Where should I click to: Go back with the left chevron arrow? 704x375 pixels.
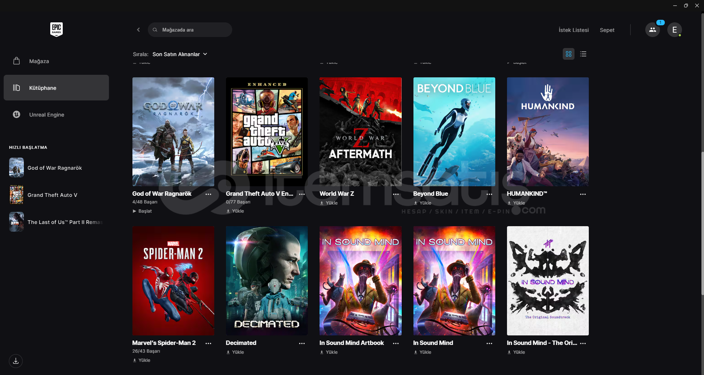(x=138, y=30)
